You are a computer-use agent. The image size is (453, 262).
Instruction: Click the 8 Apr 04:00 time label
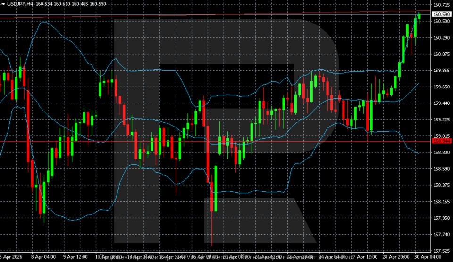(44, 257)
